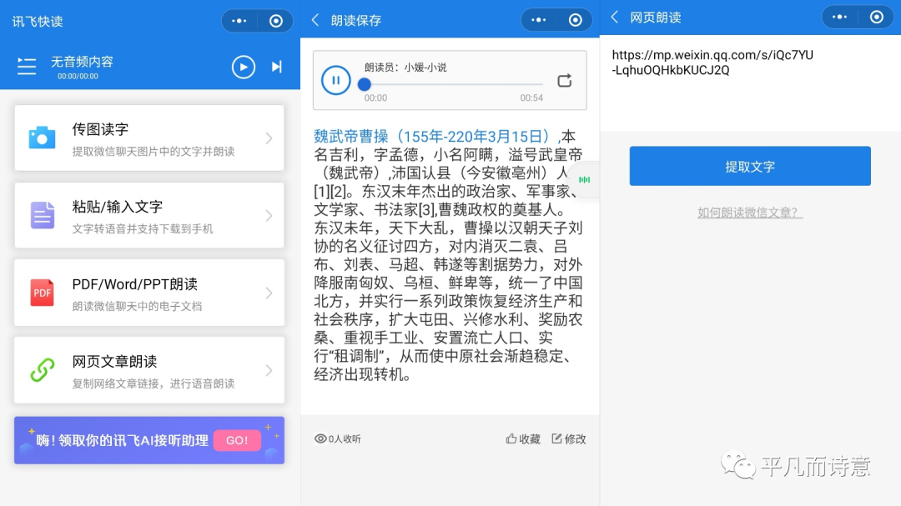Open the more options dots in 网页朗读 panel

click(839, 18)
